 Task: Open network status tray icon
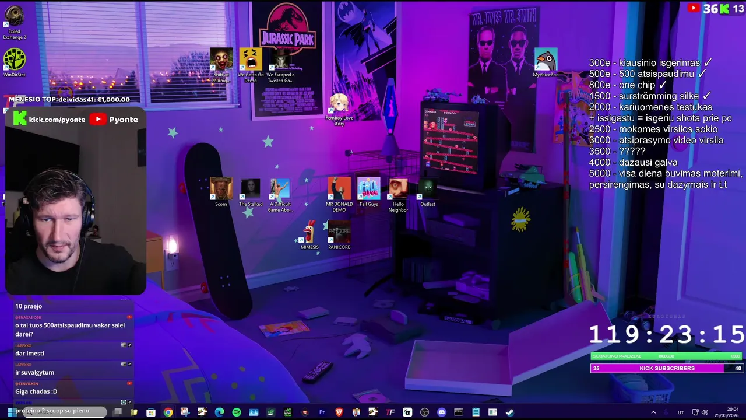695,412
